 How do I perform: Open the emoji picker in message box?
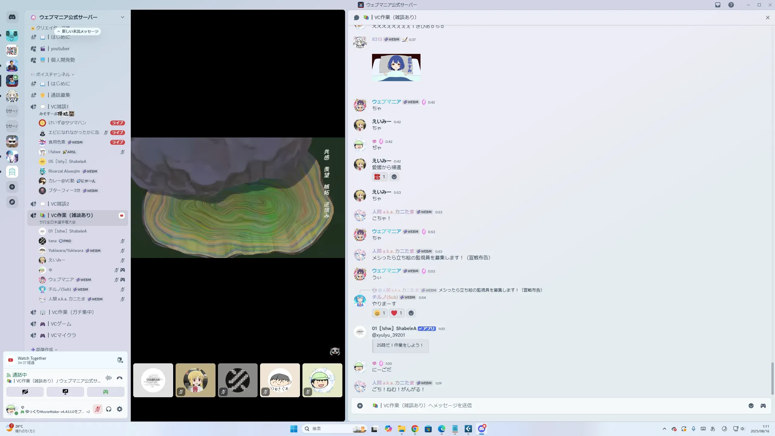pyautogui.click(x=751, y=406)
